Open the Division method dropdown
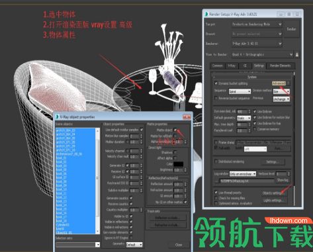Screen dimensions: 313x252 coord(281,91)
